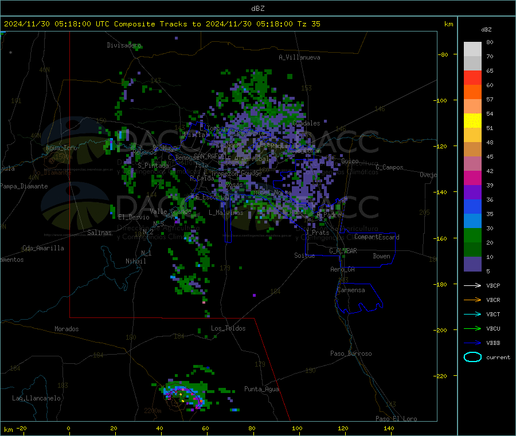Image resolution: width=516 pixels, height=436 pixels.
Task: Click the 'Los_Toldos' map label
Action: coord(228,328)
